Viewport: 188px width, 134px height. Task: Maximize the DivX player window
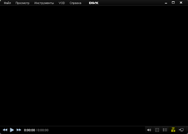pyautogui.click(x=173, y=2)
